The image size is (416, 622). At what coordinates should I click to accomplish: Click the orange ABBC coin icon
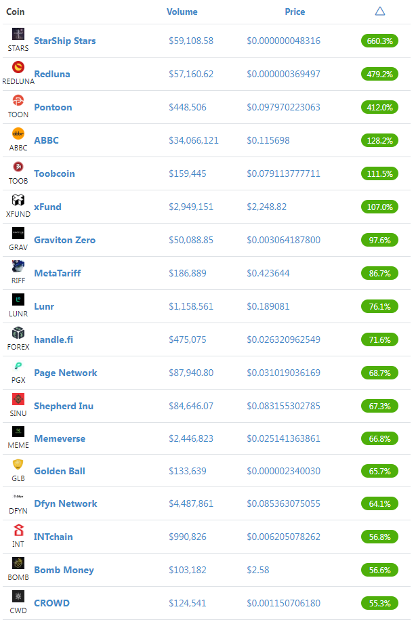18,133
